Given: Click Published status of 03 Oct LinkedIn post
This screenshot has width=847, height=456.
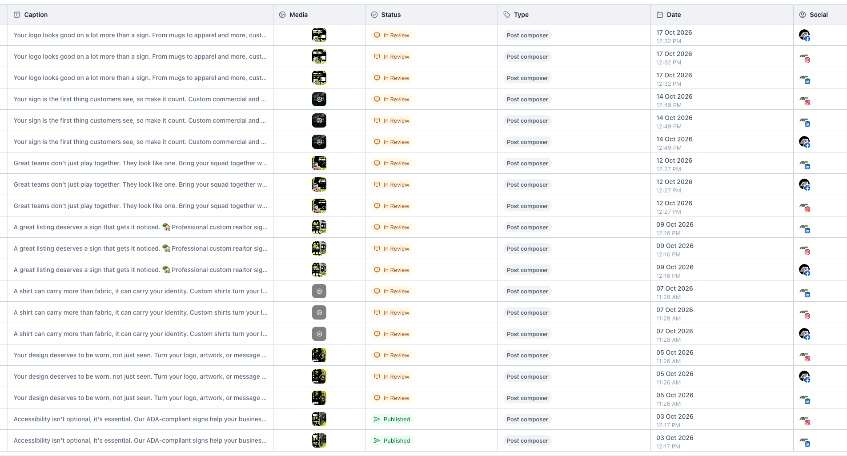Looking at the screenshot, I should click(392, 440).
